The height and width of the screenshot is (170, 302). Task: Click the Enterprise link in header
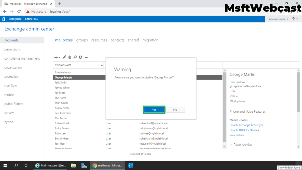click(15, 19)
